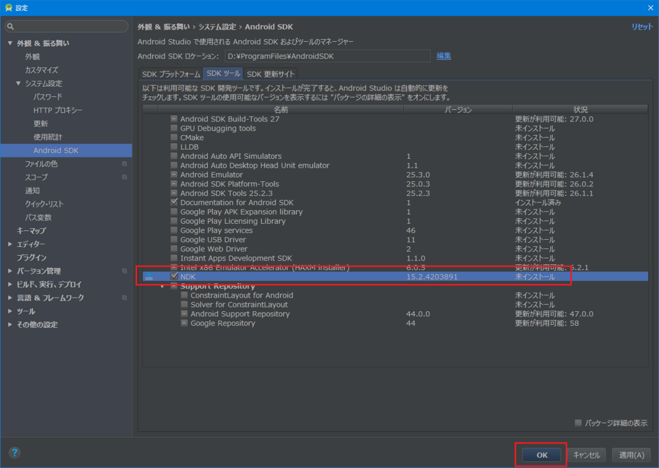Expand the エディター section arrow
The height and width of the screenshot is (468, 659).
(x=10, y=244)
